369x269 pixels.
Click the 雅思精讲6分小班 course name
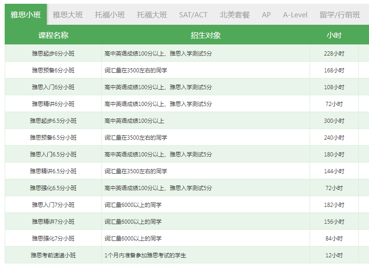click(53, 104)
